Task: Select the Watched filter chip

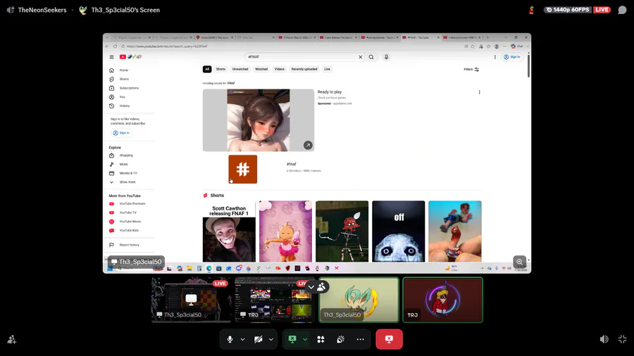Action: 261,69
